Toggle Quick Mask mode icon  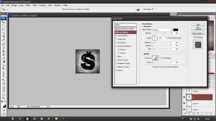[3, 110]
